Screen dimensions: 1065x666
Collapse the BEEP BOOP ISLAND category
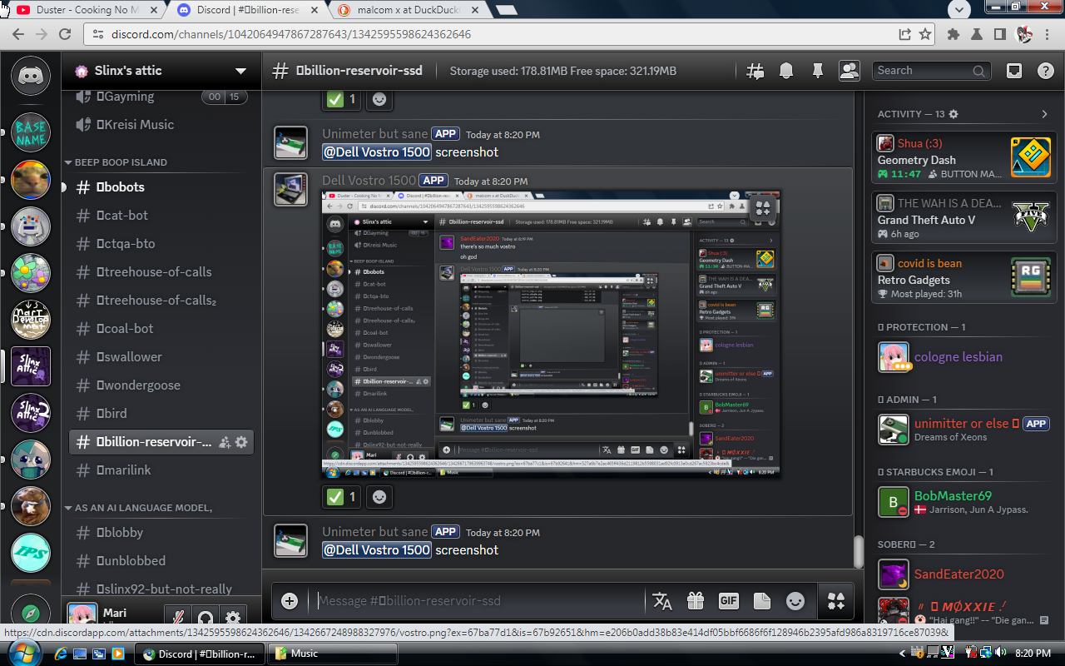point(120,162)
